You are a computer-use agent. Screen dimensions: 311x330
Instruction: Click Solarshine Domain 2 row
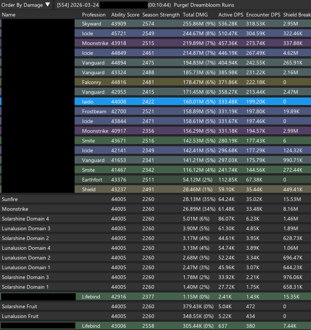click(x=155, y=238)
